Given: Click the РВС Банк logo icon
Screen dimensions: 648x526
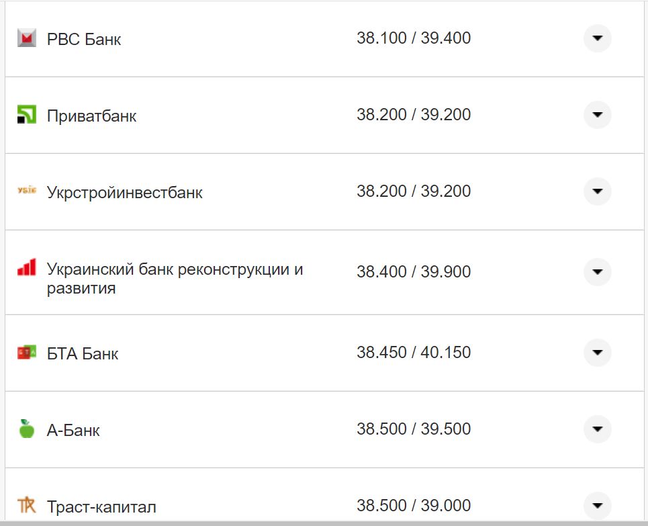Looking at the screenshot, I should pyautogui.click(x=26, y=38).
